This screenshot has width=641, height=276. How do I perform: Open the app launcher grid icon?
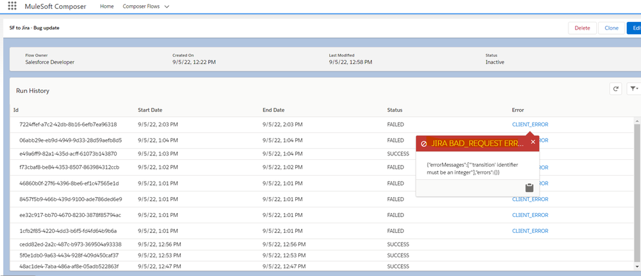[x=12, y=6]
